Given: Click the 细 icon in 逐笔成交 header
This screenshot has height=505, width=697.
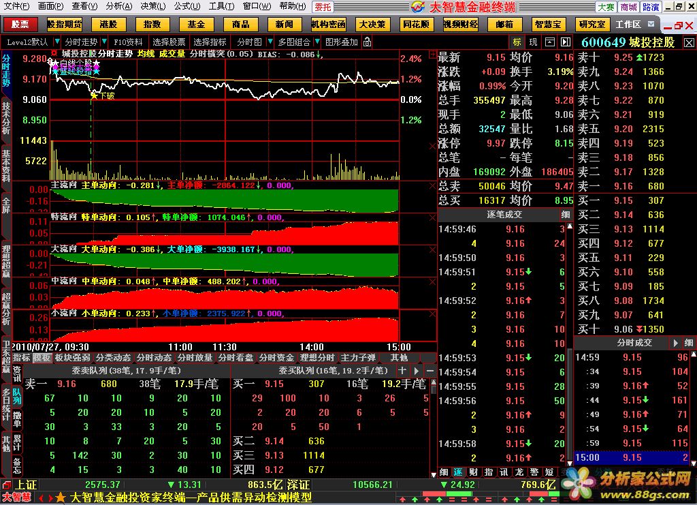Looking at the screenshot, I should coord(566,215).
